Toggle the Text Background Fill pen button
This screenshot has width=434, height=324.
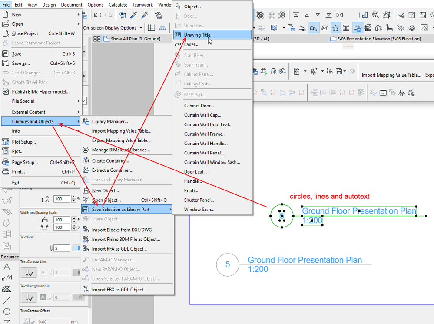pyautogui.click(x=29, y=297)
